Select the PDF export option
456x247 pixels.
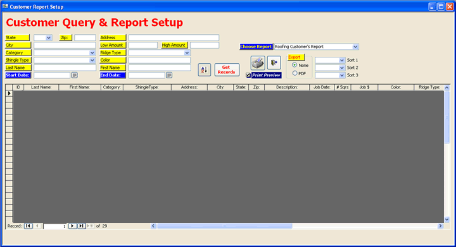(294, 73)
